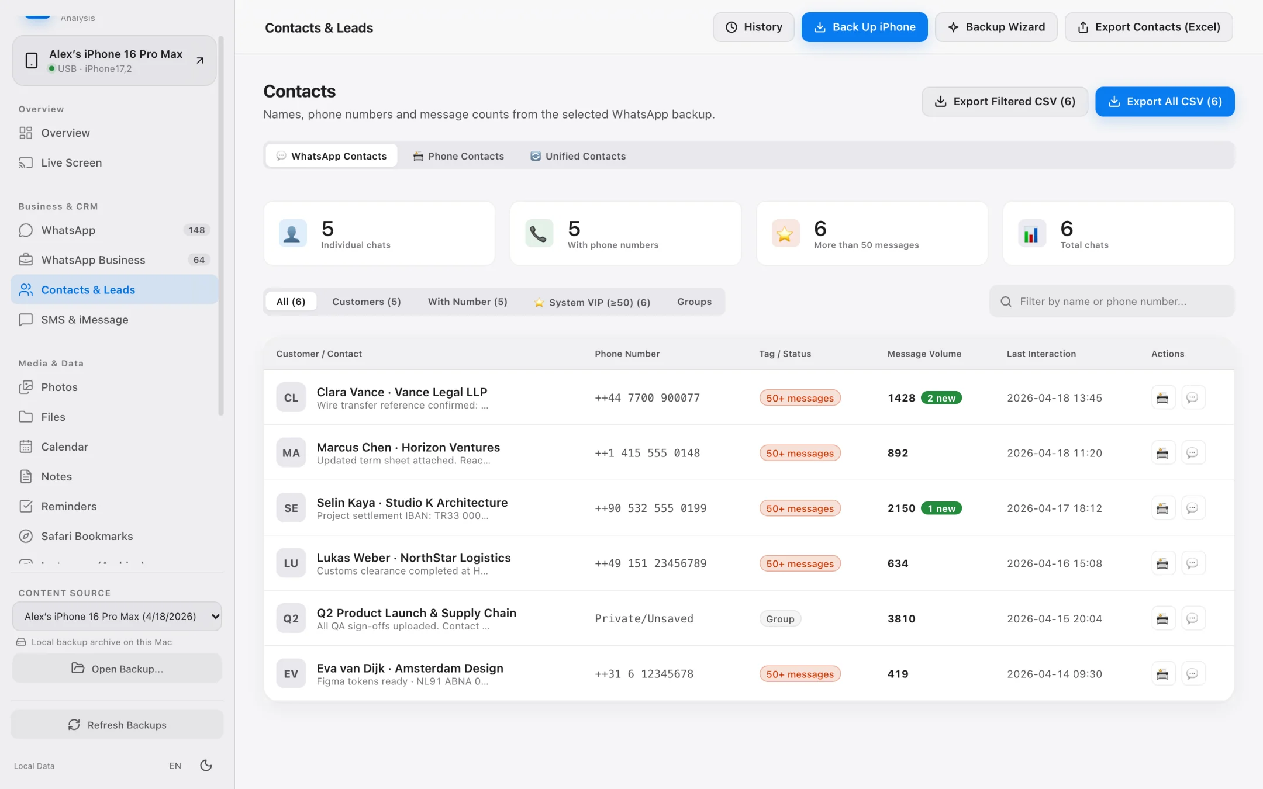Filter by Customers (5)
1263x789 pixels.
coord(367,302)
